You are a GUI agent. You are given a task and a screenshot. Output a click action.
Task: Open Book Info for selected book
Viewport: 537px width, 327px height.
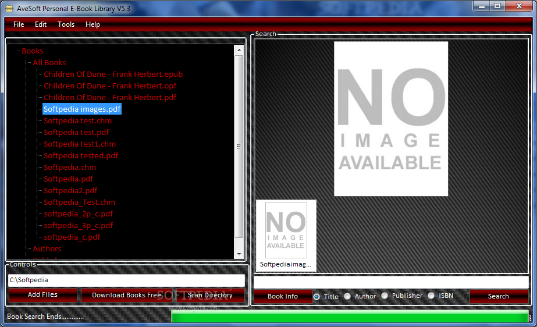[x=283, y=296]
